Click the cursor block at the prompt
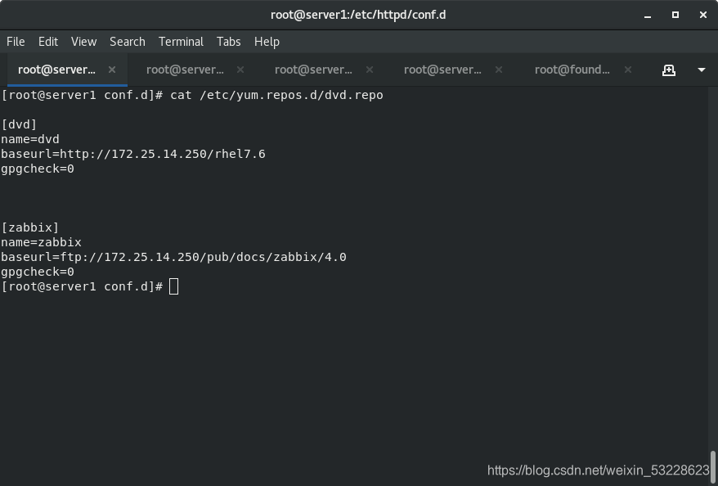Image resolution: width=718 pixels, height=486 pixels. point(173,286)
